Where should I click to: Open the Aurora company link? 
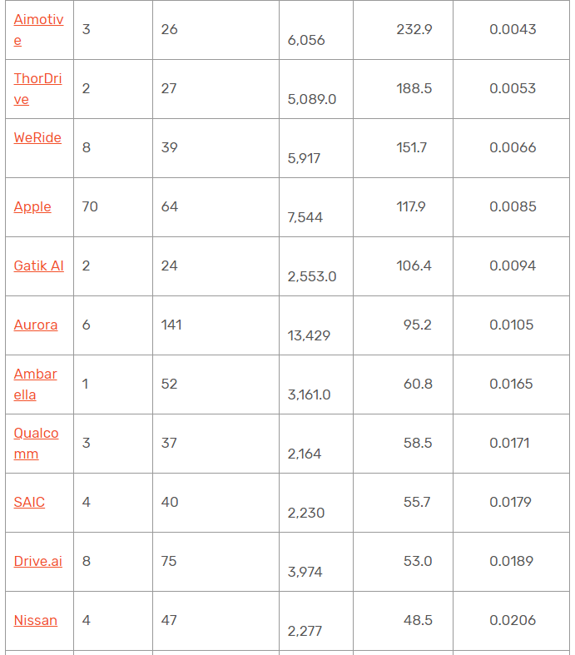36,325
